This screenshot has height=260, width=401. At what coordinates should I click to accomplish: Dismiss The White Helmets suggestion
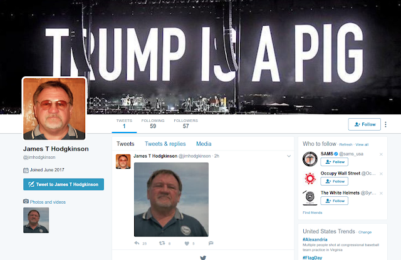[x=381, y=193]
